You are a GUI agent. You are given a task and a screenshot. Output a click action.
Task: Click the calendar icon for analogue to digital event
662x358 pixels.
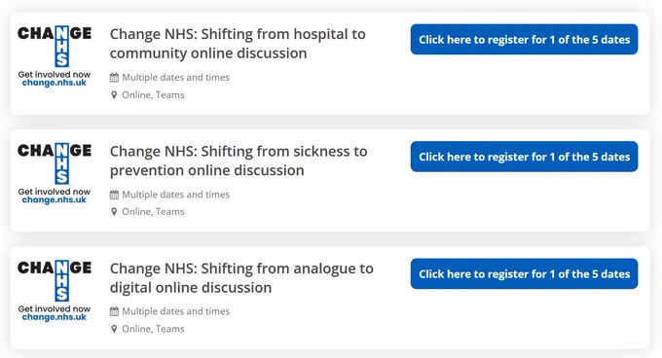tap(114, 311)
